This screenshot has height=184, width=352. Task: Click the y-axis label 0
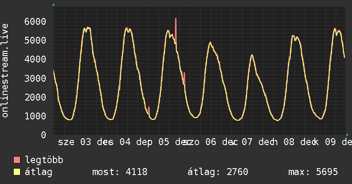coord(44,135)
